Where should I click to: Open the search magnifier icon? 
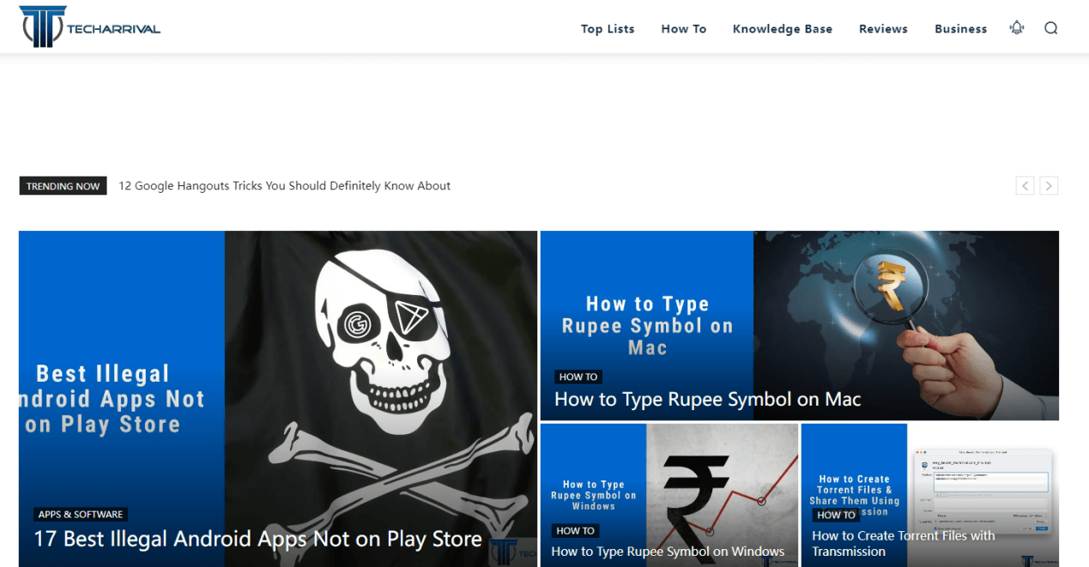(1050, 27)
